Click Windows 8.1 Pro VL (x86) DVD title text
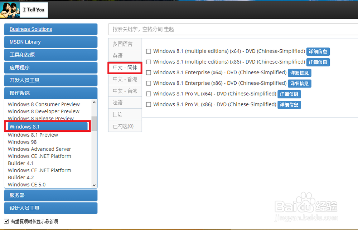Screen dimensions: 358x230 [215, 104]
